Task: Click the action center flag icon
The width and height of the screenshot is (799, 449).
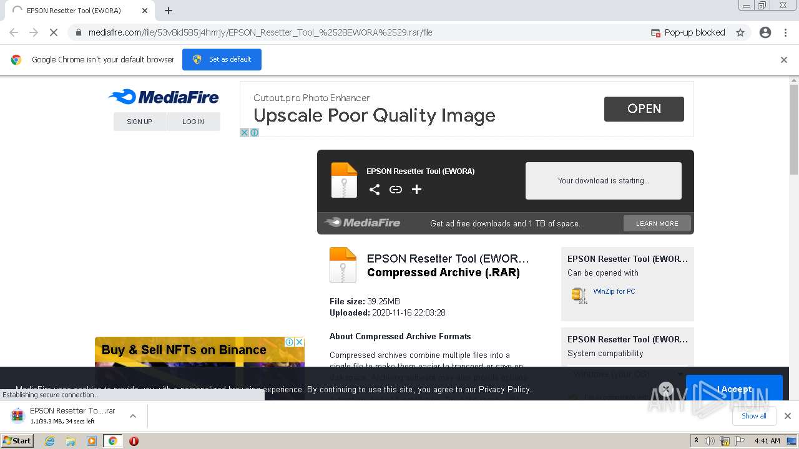Action: point(738,441)
